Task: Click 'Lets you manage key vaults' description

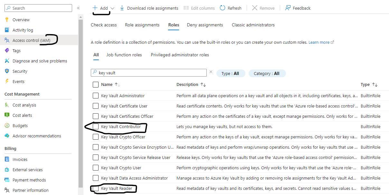Action: [x=224, y=126]
